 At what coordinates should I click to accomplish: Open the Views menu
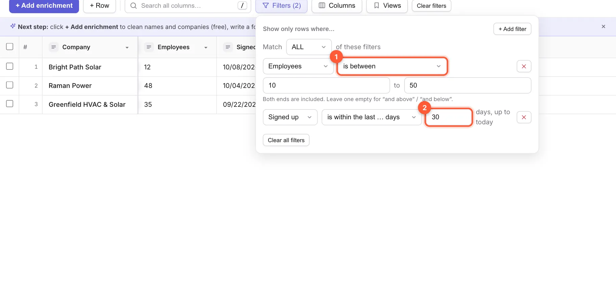pos(387,6)
